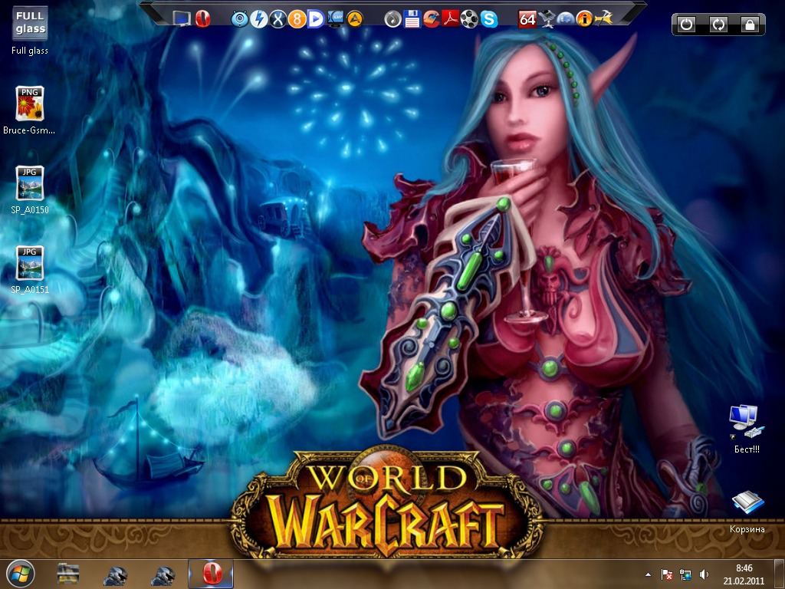785x589 pixels.
Task: Open the film reel icon in dock
Action: (469, 19)
